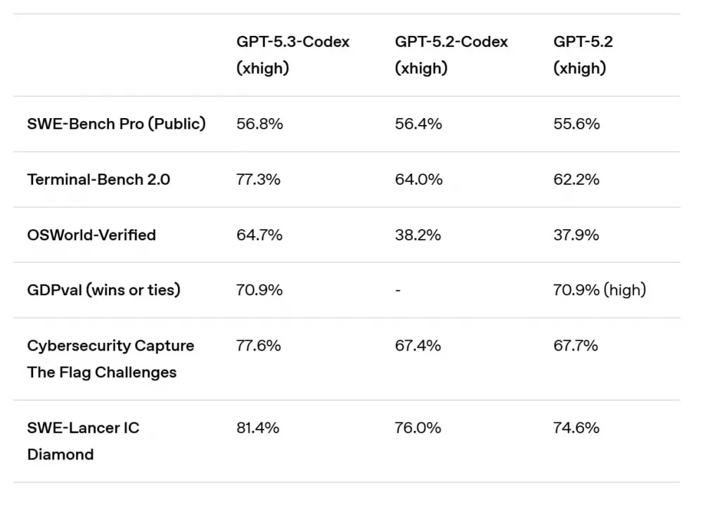This screenshot has width=703, height=513.
Task: Click the SWE-Lancer IC Diamond label
Action: [83, 441]
